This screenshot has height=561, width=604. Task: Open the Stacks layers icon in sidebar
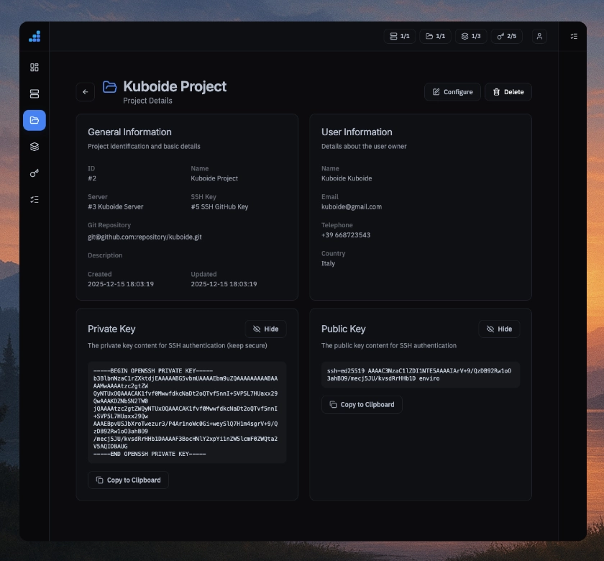click(34, 147)
